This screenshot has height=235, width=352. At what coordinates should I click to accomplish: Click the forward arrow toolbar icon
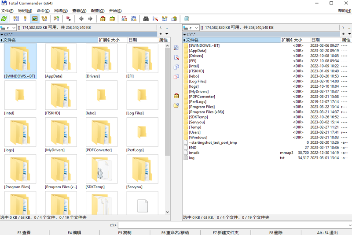(90, 19)
